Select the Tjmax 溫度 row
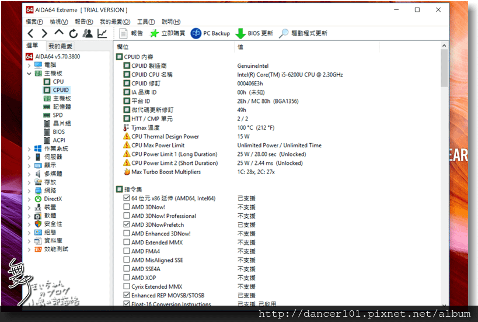478x322 pixels. tap(276, 127)
